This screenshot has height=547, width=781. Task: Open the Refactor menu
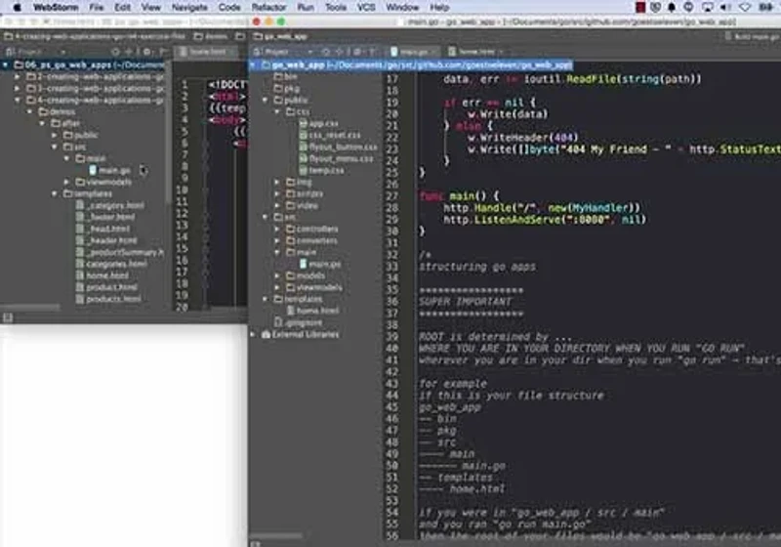(269, 7)
